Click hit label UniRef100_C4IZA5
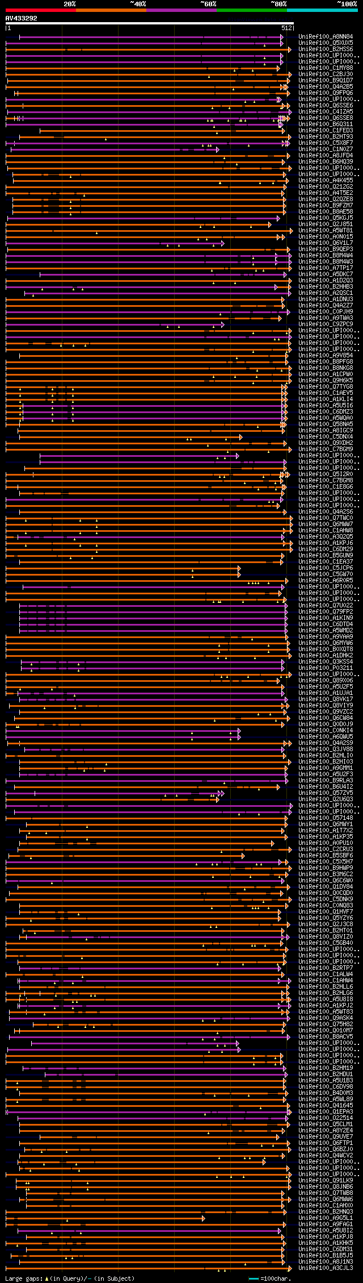Image resolution: width=363 pixels, height=1283 pixels. (x=326, y=111)
